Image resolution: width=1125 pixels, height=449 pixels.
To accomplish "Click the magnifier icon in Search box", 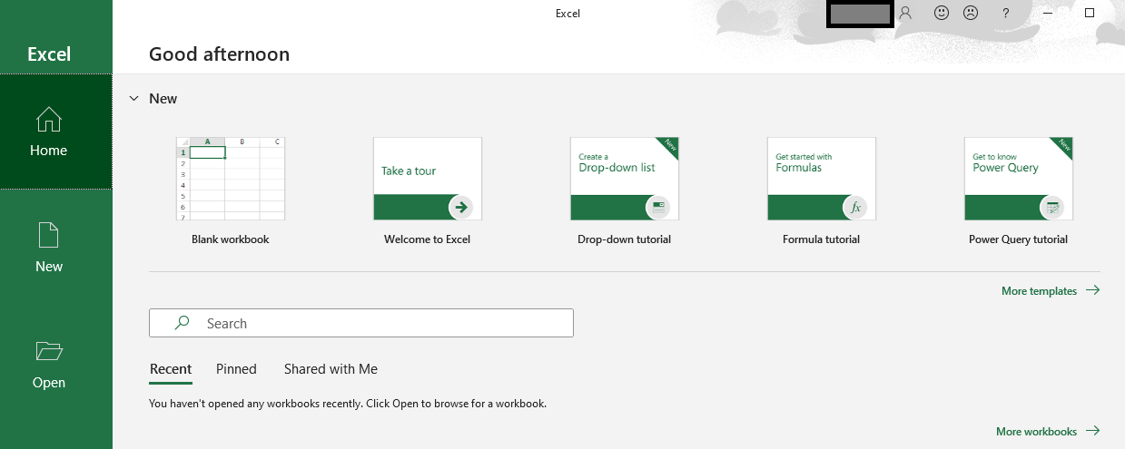I will coord(183,323).
